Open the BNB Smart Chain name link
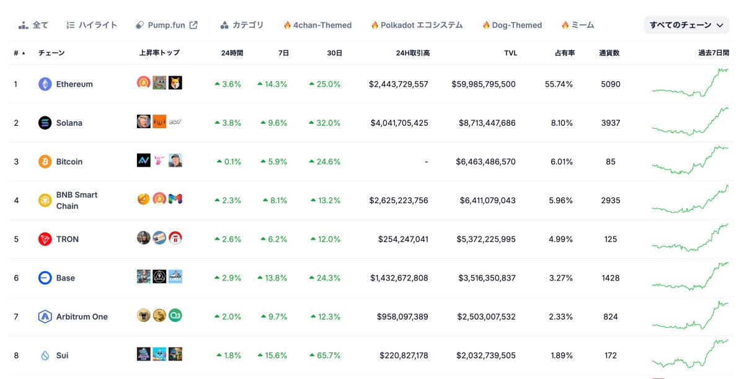744x379 pixels. (x=77, y=201)
